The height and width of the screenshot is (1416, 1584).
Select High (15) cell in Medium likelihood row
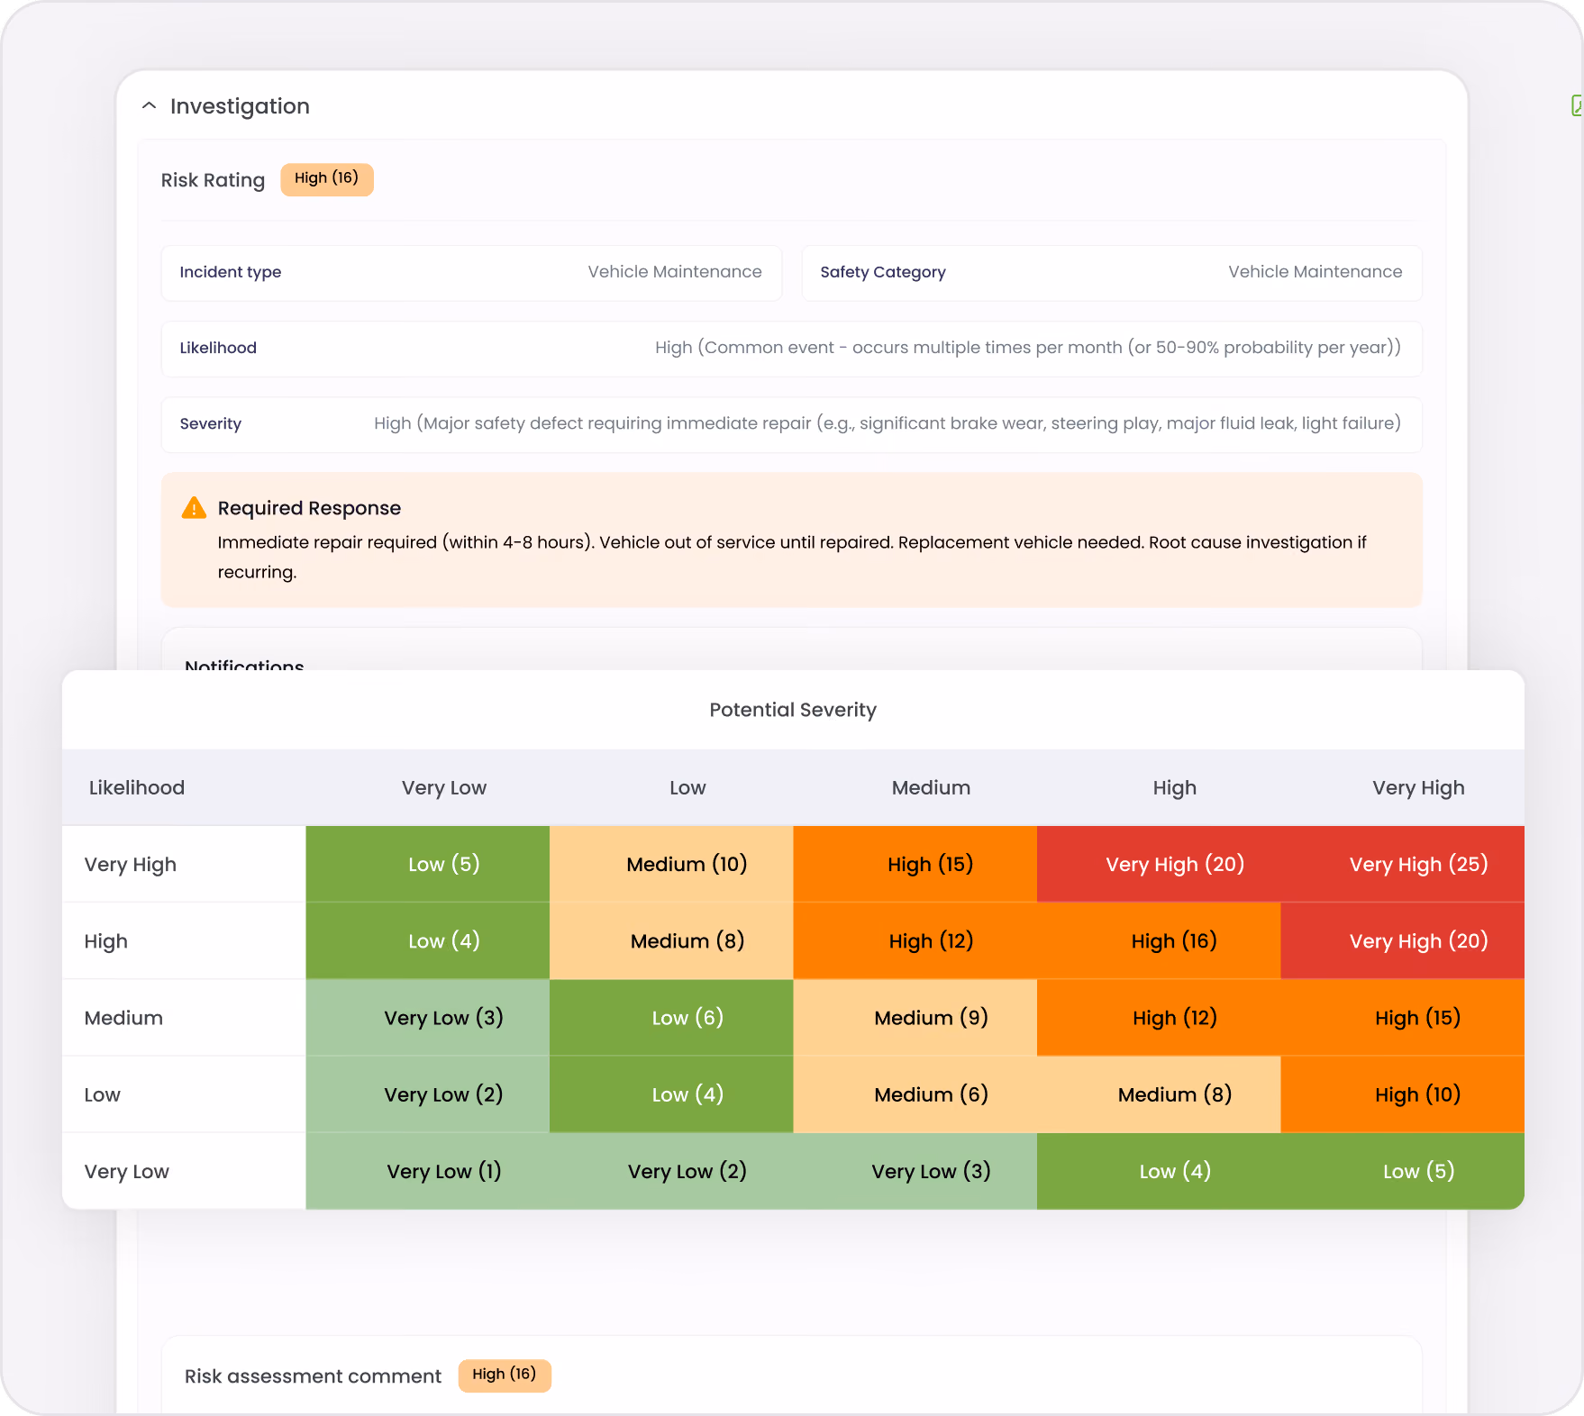pyautogui.click(x=1403, y=1017)
